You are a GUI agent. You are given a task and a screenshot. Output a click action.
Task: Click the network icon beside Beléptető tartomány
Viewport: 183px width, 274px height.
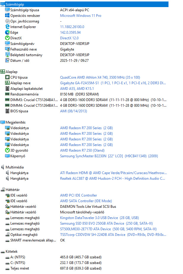pos(7,55)
